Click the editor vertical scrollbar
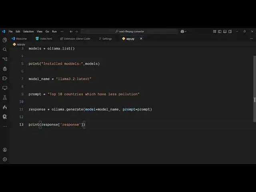The height and width of the screenshot is (192, 256). 254,89
